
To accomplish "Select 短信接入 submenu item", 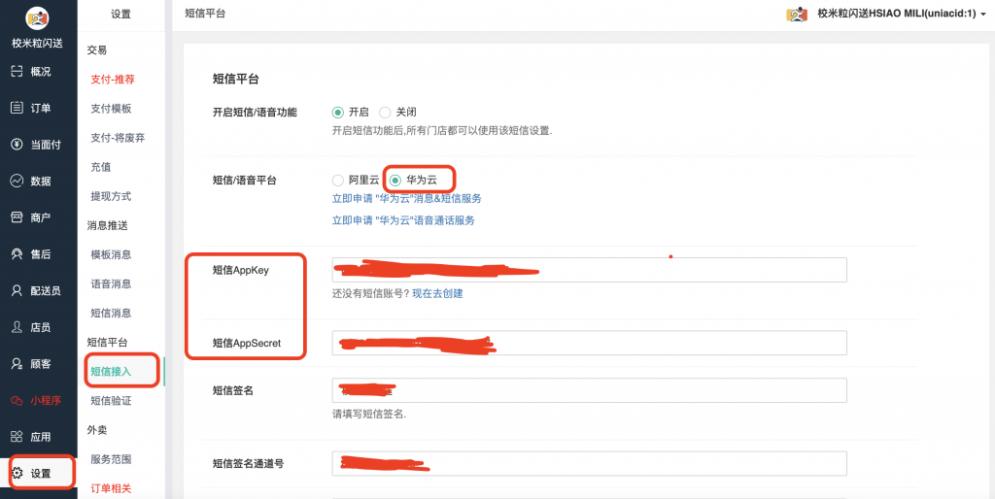I will click(111, 372).
